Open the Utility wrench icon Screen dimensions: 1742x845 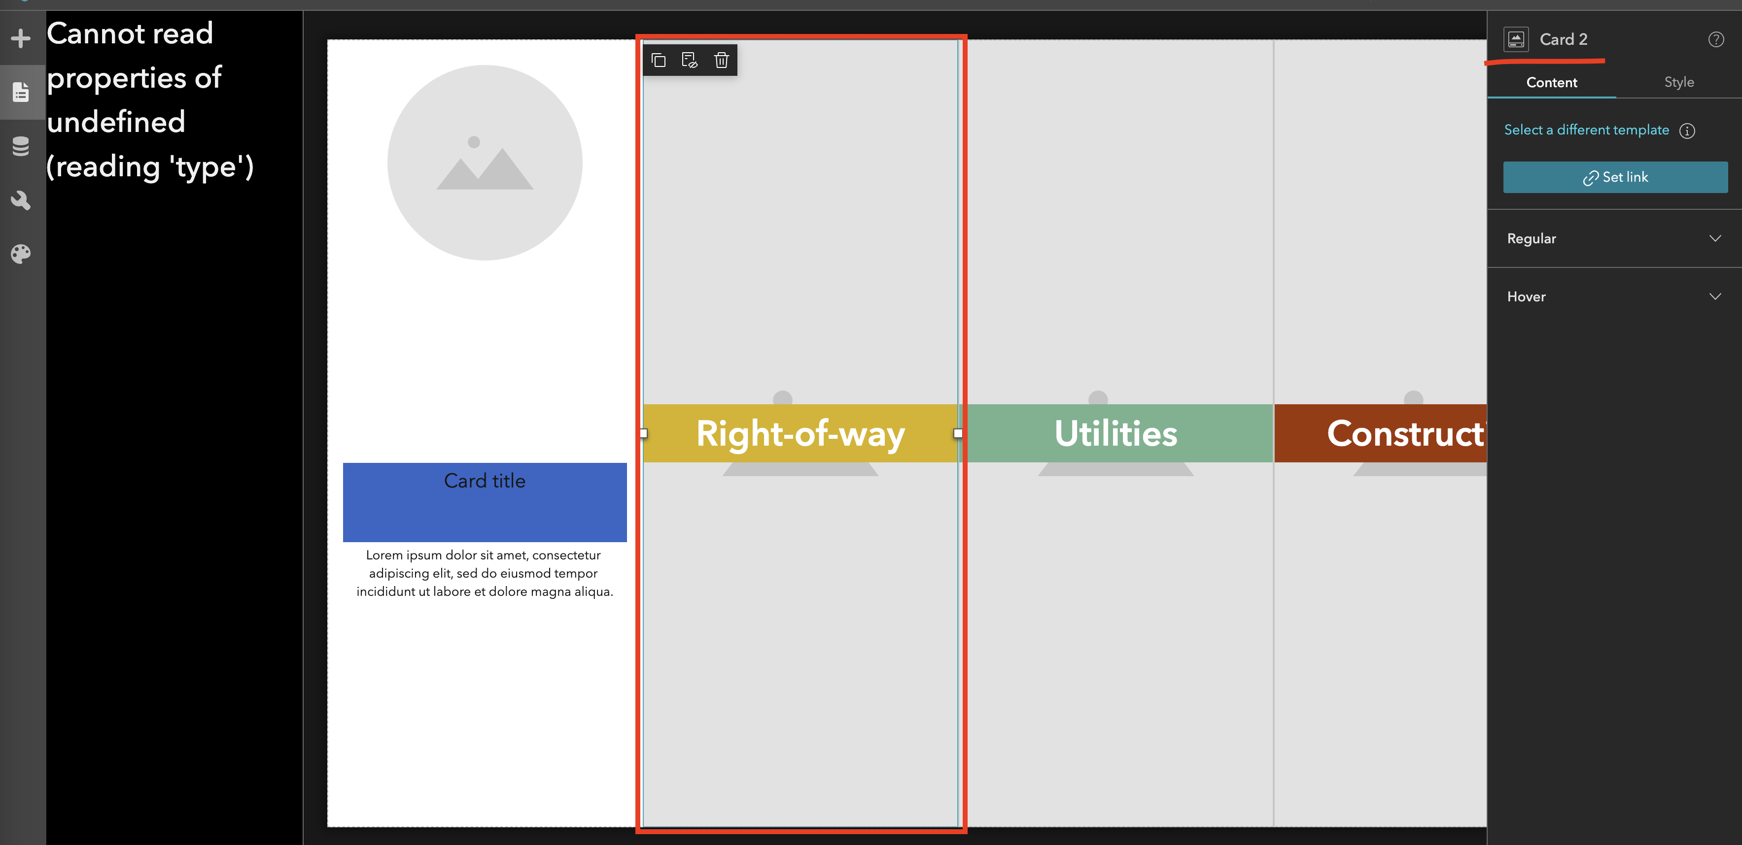pos(21,200)
